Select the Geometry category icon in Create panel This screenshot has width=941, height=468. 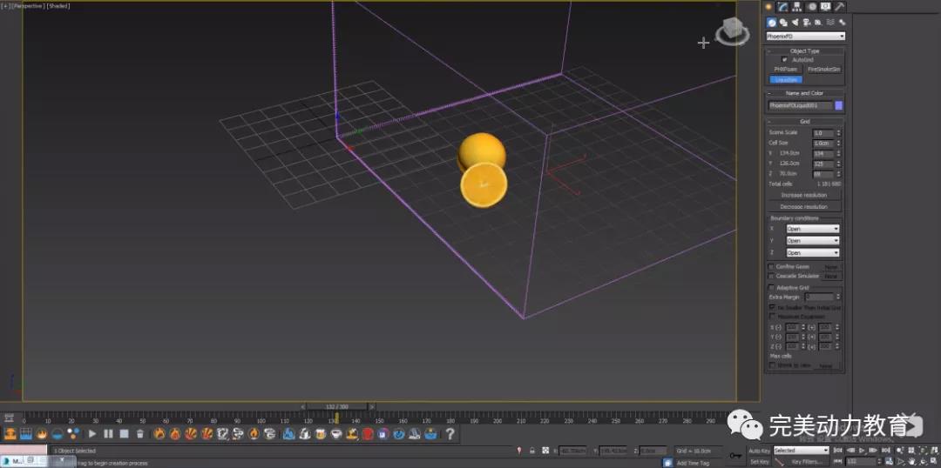[x=771, y=23]
